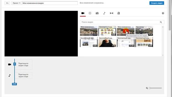Select first Мое измененное thumbnail 0:16
This screenshot has width=172, height=97.
tap(89, 31)
